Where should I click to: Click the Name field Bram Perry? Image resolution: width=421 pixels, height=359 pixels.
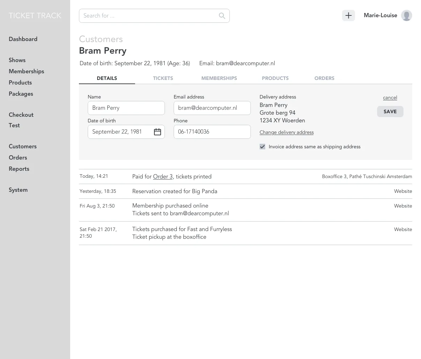[x=126, y=108]
